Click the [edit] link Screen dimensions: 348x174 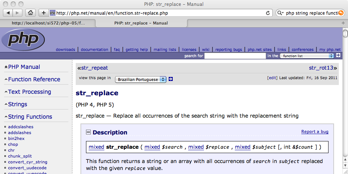click(272, 78)
